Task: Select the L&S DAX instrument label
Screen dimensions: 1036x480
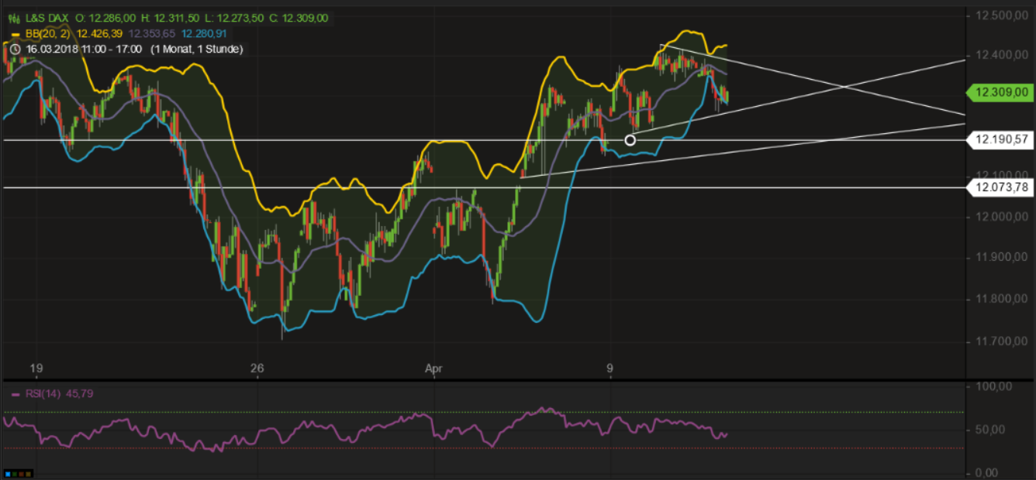Action: pyautogui.click(x=47, y=17)
